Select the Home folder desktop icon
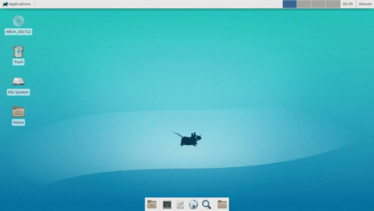 [18, 112]
